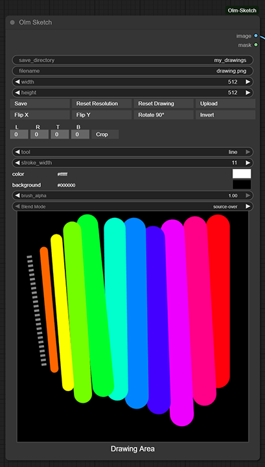Click the B crop value field
265x467 pixels.
[80, 134]
